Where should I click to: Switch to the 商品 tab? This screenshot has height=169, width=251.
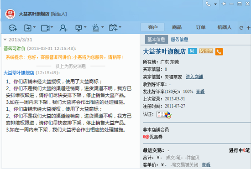(x=177, y=27)
